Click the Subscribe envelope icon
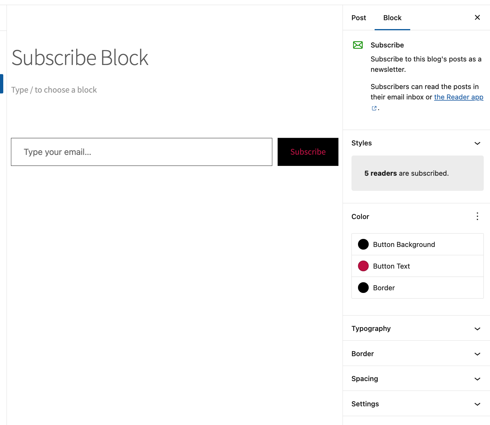The image size is (490, 425). (358, 45)
